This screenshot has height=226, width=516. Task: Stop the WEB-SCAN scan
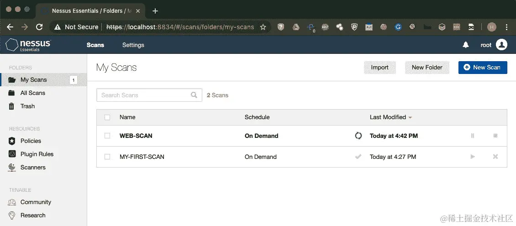pyautogui.click(x=495, y=136)
